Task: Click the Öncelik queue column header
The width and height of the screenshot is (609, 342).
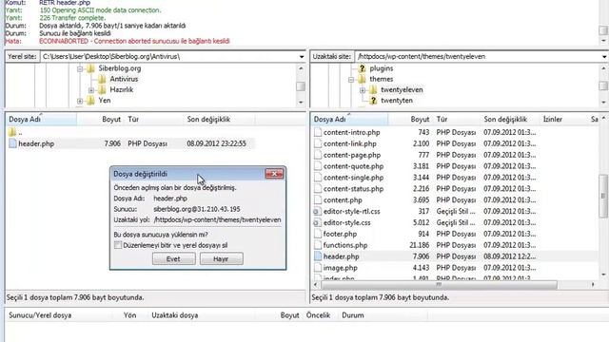Action: coord(318,315)
